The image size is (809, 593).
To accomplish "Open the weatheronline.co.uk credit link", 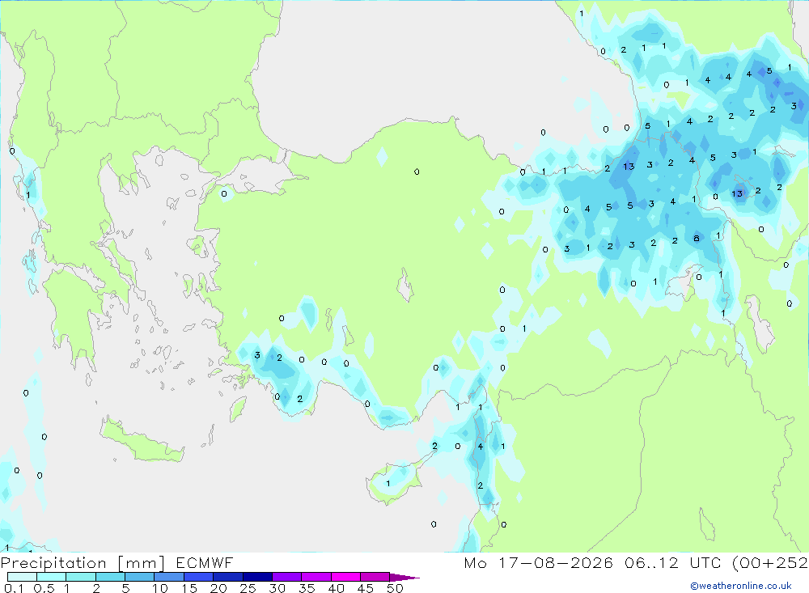I will point(741,586).
